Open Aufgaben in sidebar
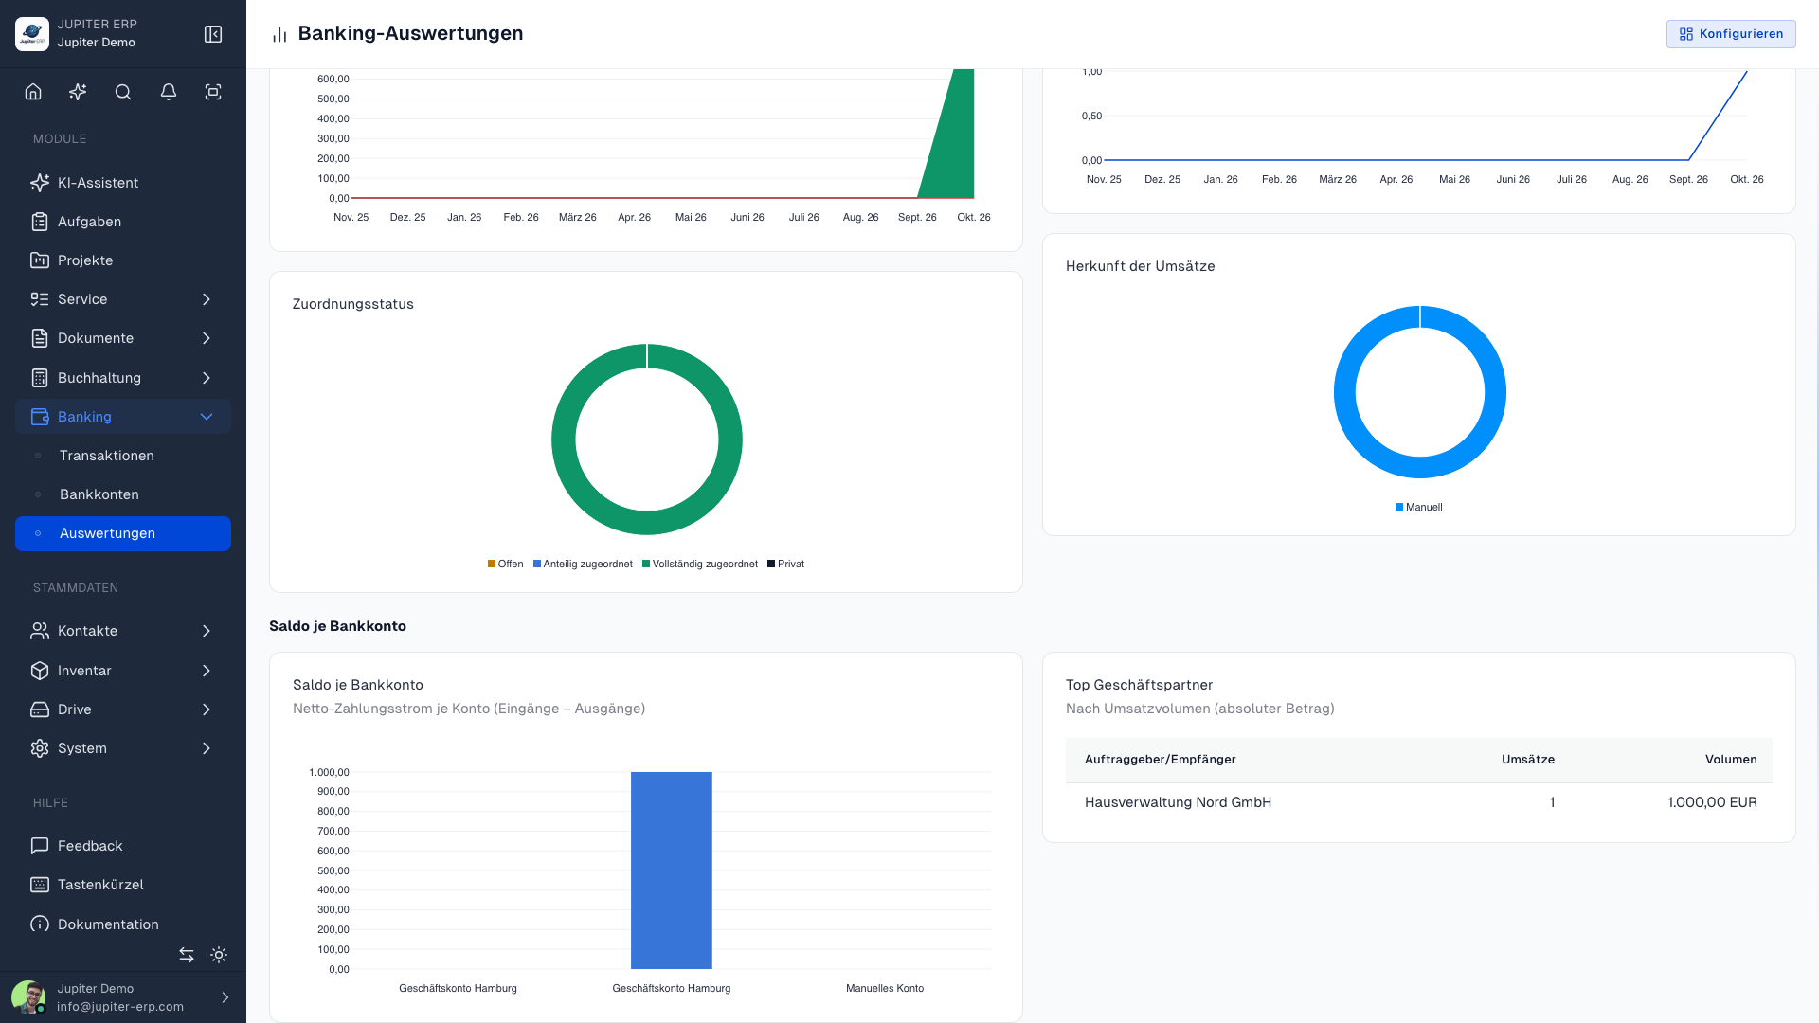1819x1023 pixels. pyautogui.click(x=123, y=222)
